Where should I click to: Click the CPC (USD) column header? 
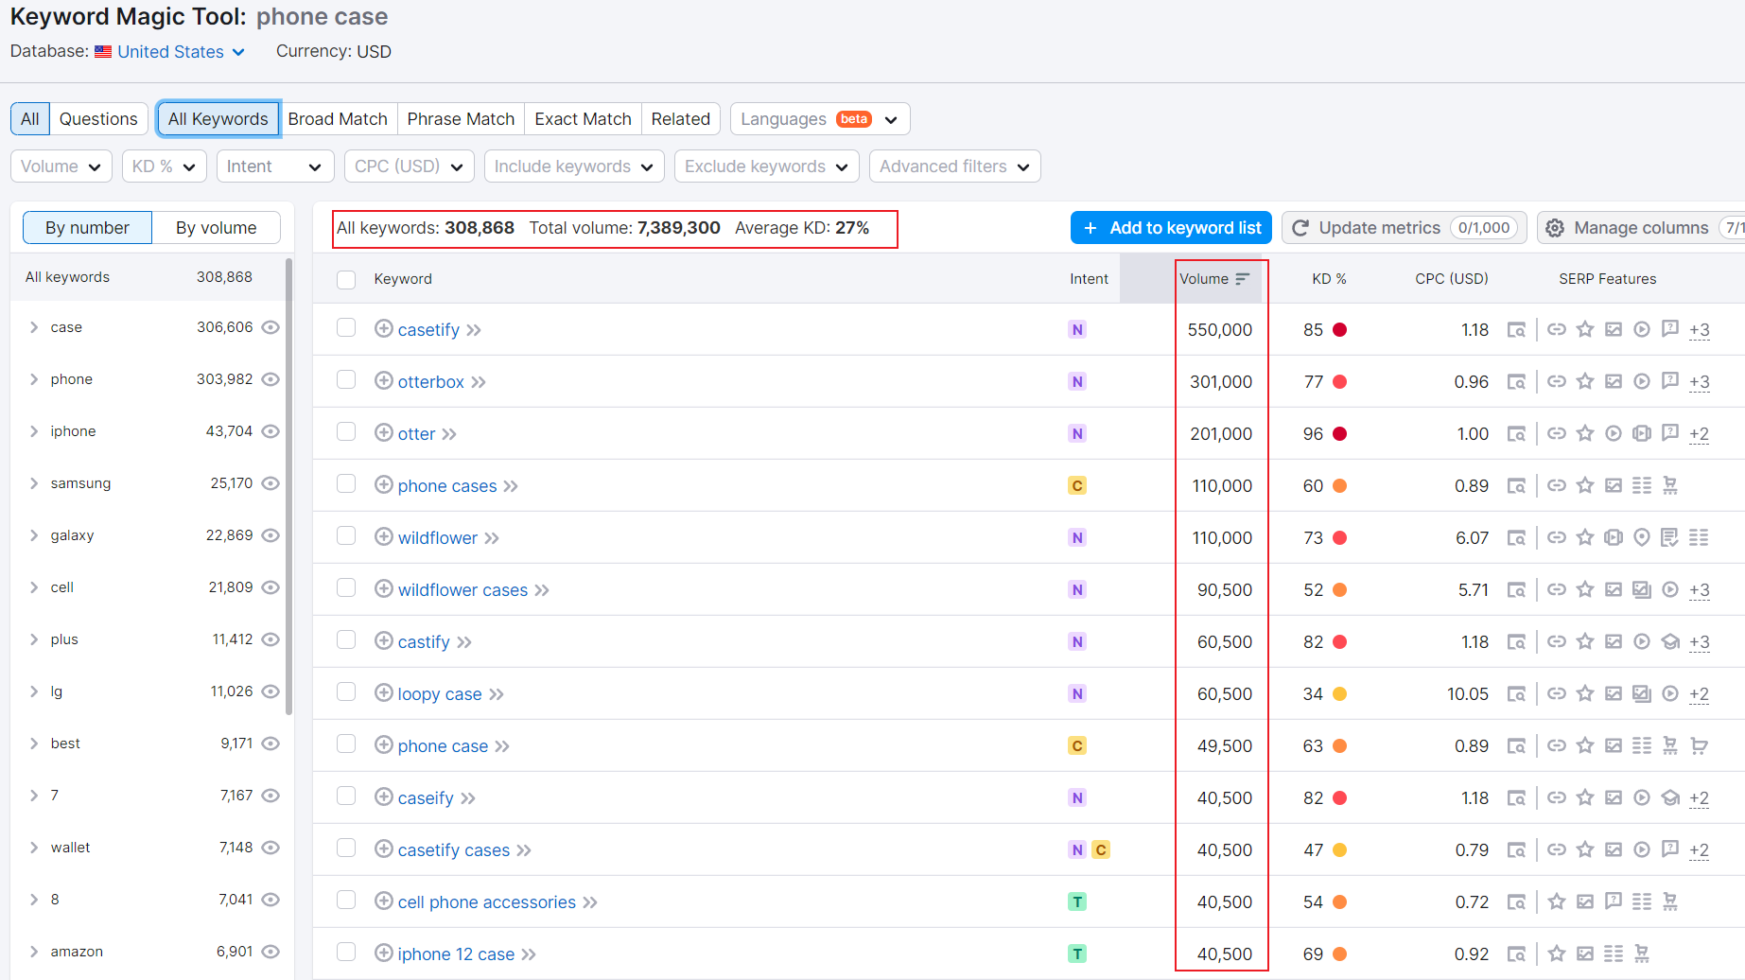click(1452, 279)
